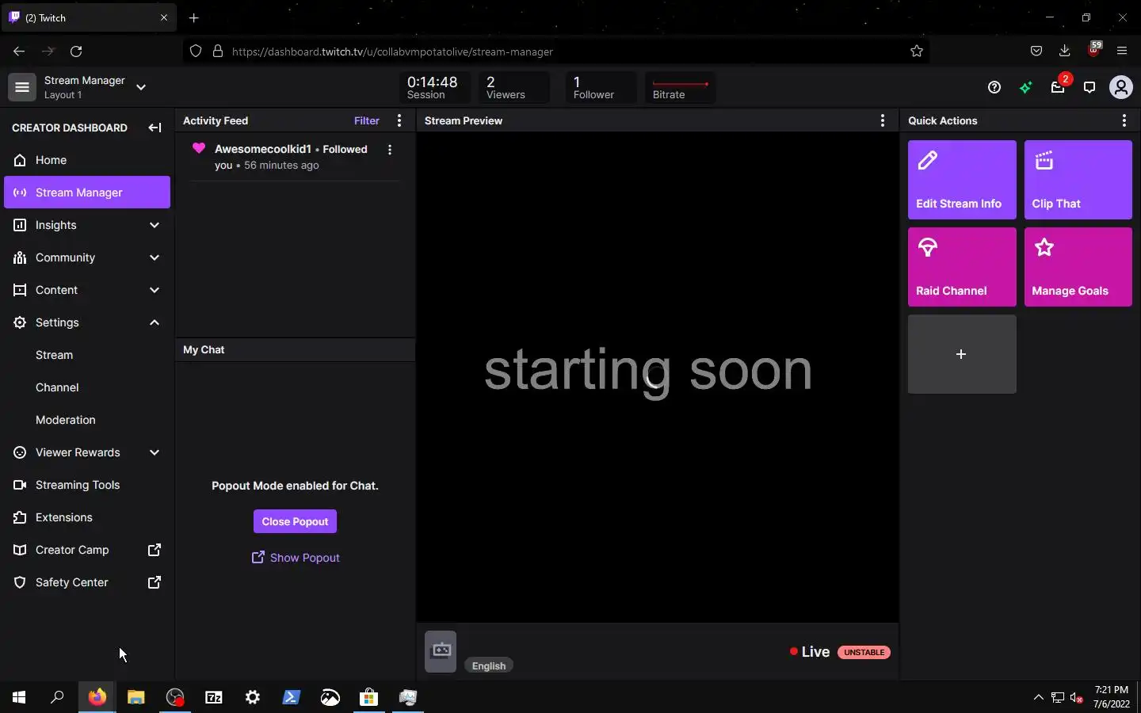
Task: Bookmark this page with star icon
Action: coord(917,51)
